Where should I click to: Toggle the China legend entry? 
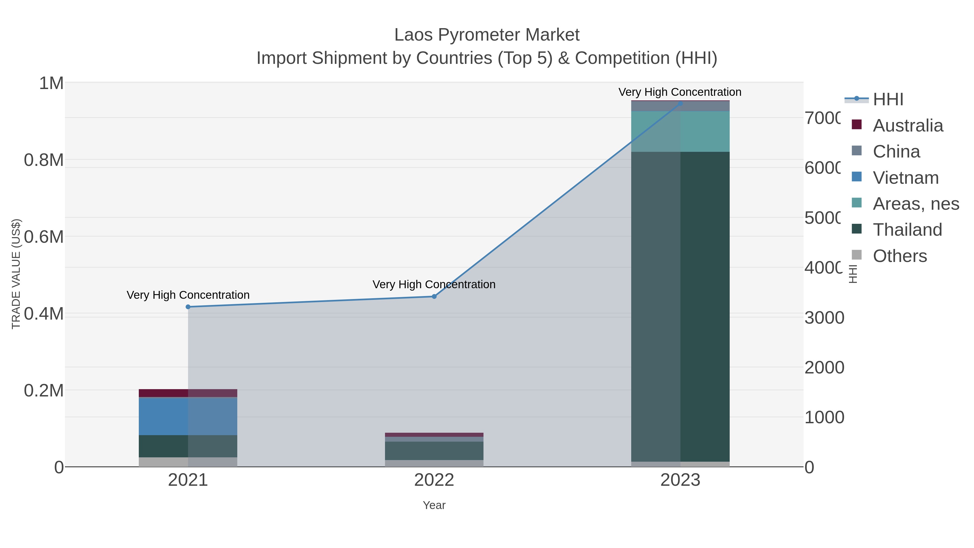(886, 152)
